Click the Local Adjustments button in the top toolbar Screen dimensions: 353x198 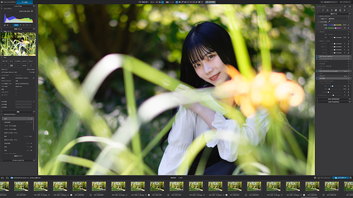tap(210, 2)
